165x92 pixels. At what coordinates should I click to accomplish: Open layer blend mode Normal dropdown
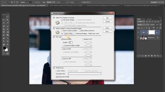(x=143, y=25)
